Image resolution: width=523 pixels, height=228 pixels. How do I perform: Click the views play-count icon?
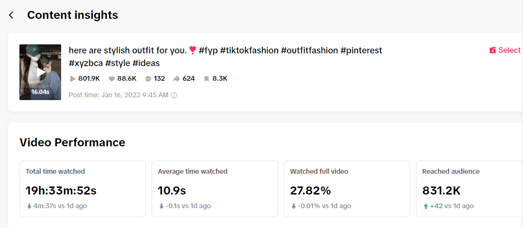(73, 79)
